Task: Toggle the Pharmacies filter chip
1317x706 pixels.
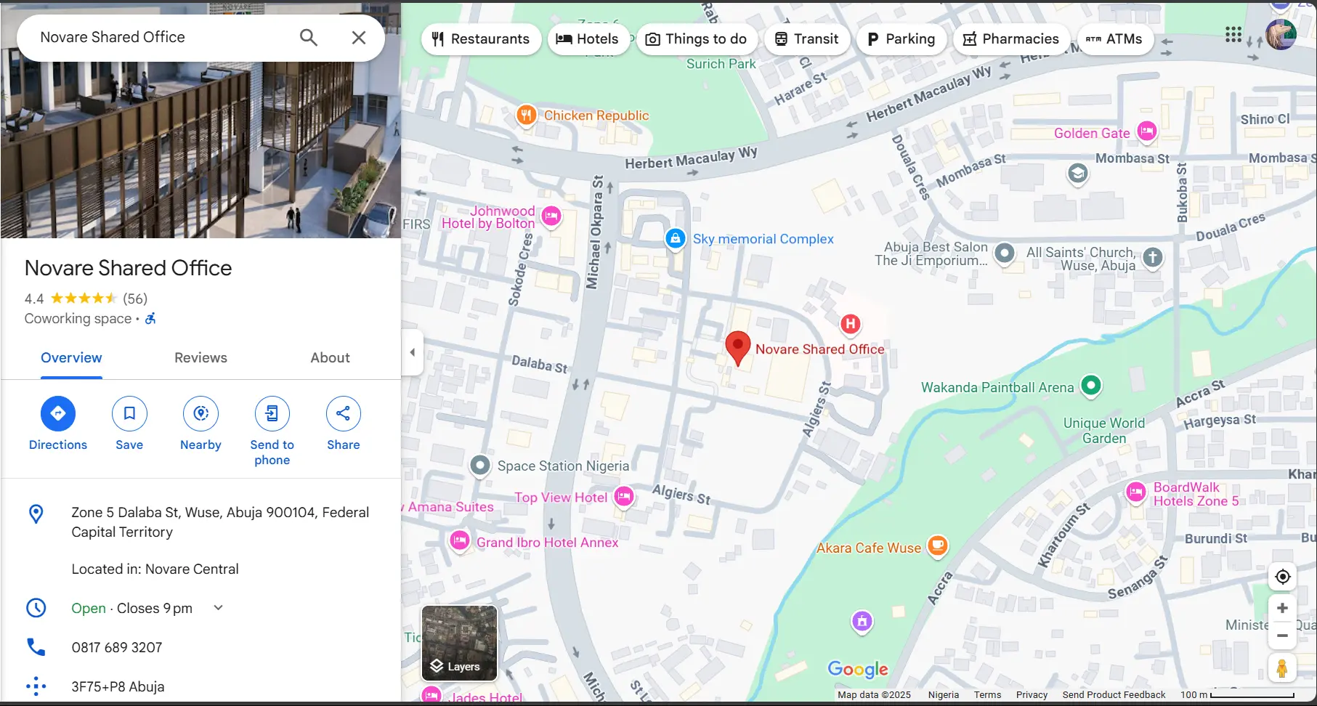Action: click(1011, 38)
